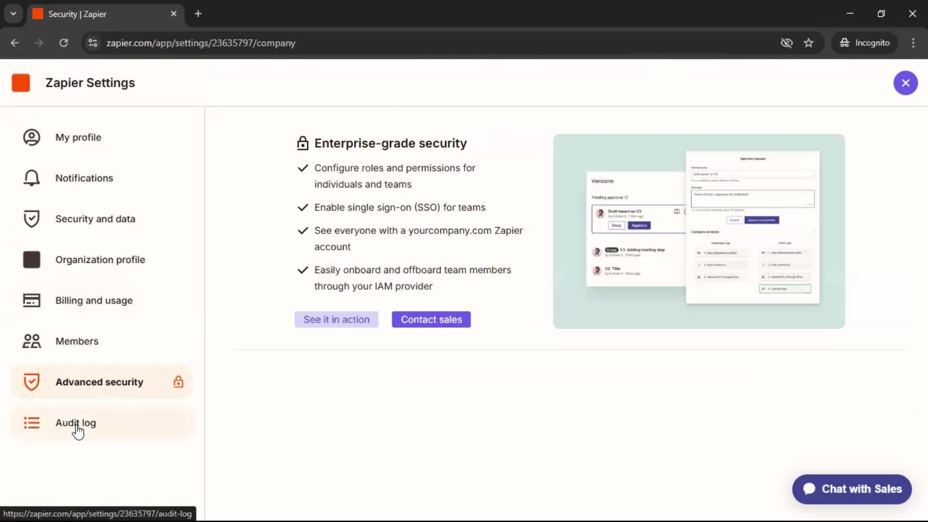The image size is (928, 522).
Task: Click the Incognito profile indicator
Action: (x=865, y=43)
